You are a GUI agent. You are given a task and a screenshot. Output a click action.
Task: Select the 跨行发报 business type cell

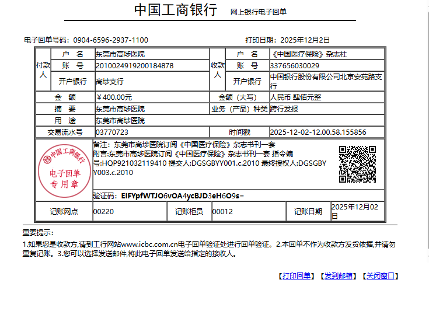(284, 109)
